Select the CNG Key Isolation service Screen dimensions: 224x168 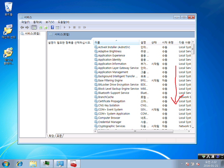(109, 105)
